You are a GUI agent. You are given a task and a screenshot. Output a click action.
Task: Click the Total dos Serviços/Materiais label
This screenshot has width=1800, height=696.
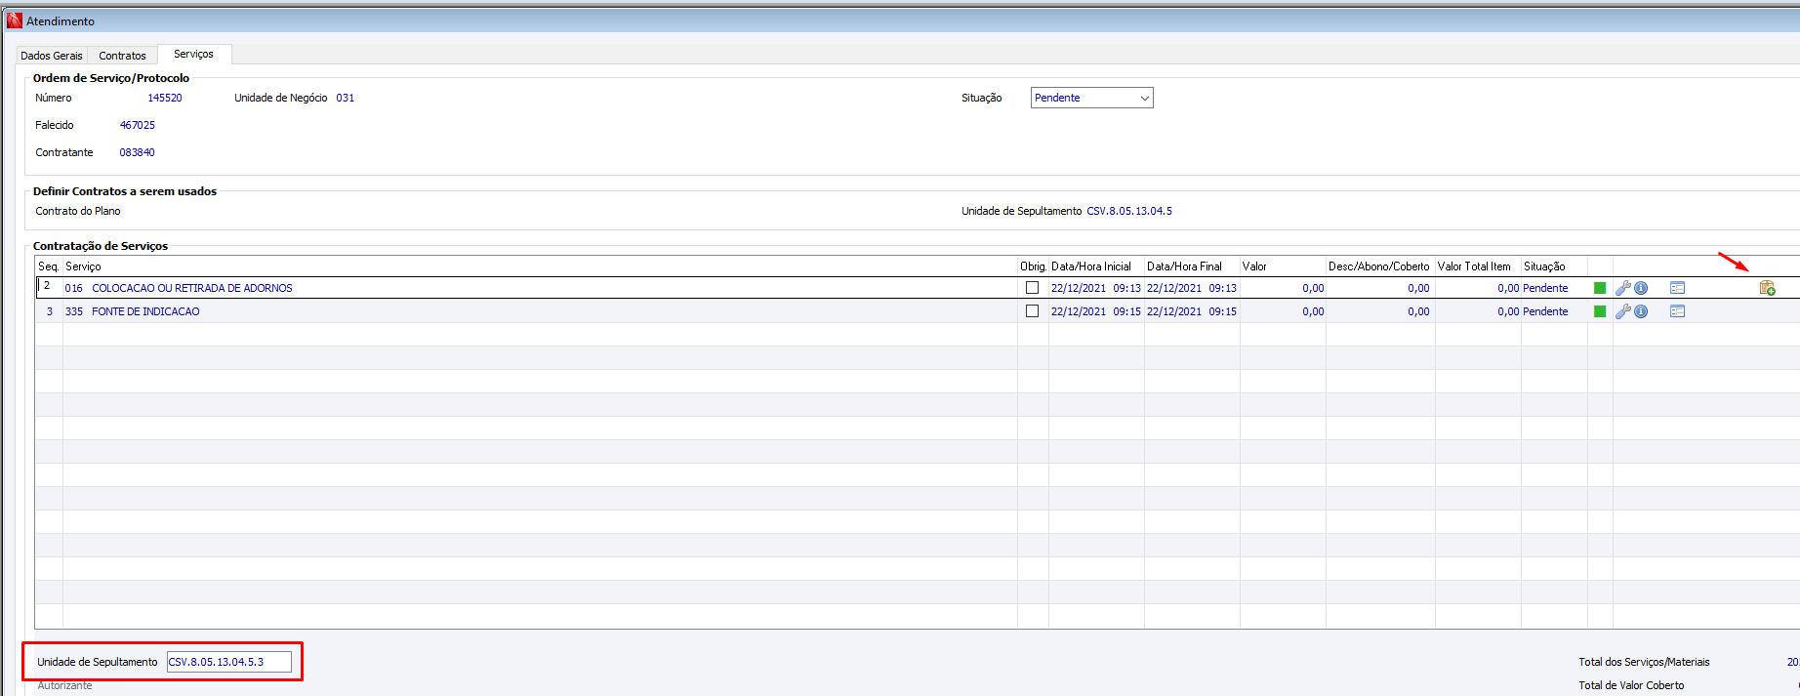(1644, 662)
